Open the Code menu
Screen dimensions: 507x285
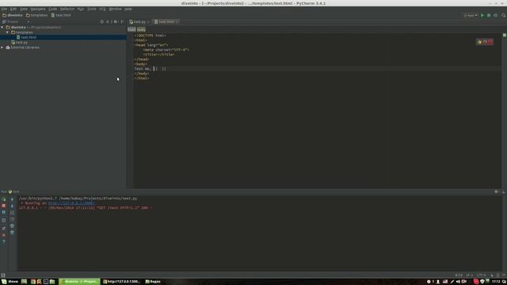tap(53, 9)
